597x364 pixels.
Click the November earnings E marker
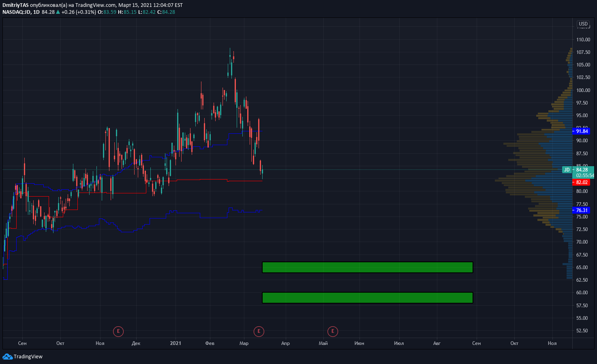pyautogui.click(x=118, y=331)
